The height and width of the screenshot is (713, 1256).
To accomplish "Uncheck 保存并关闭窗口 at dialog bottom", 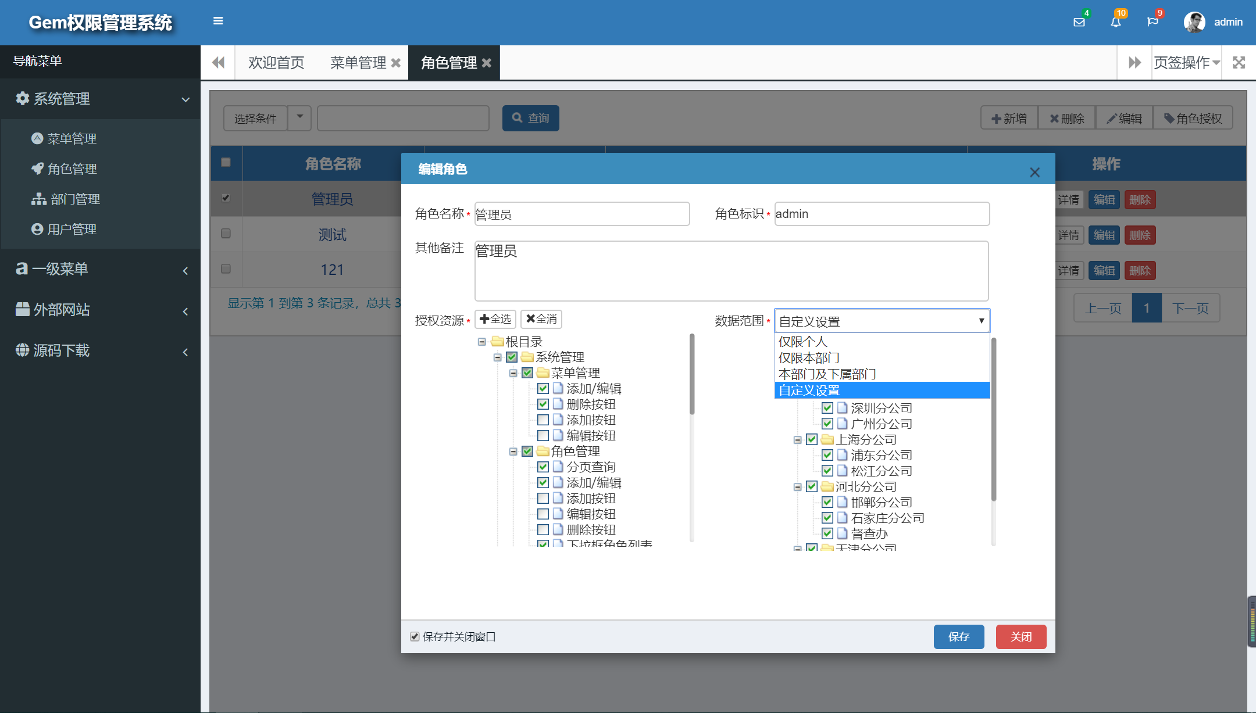I will pos(414,636).
